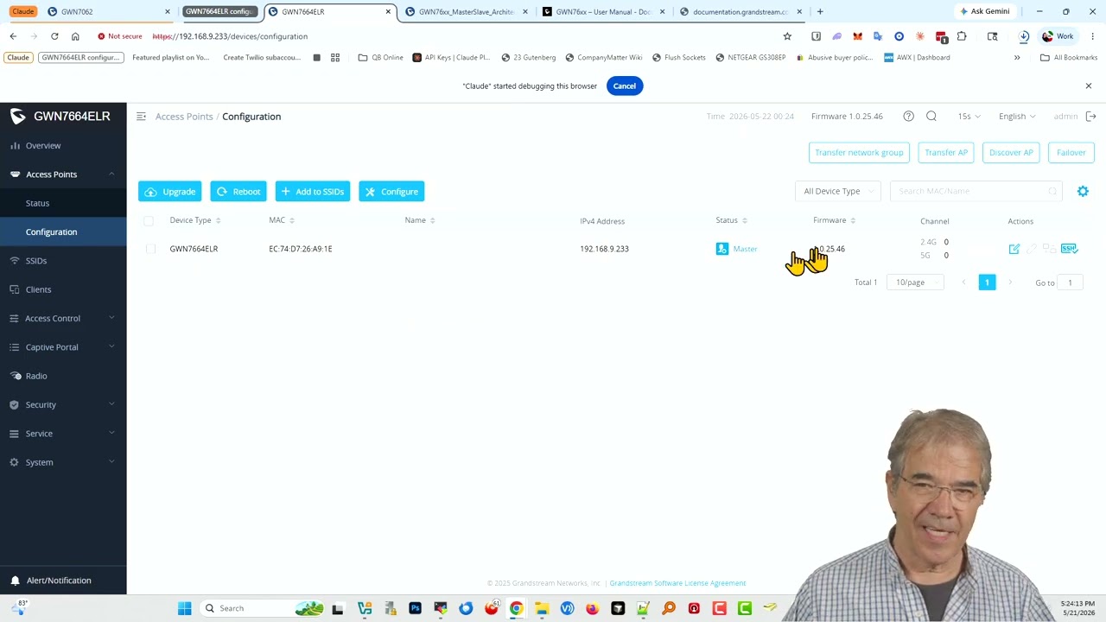Open Overview in the sidebar
The height and width of the screenshot is (622, 1106).
click(63, 145)
